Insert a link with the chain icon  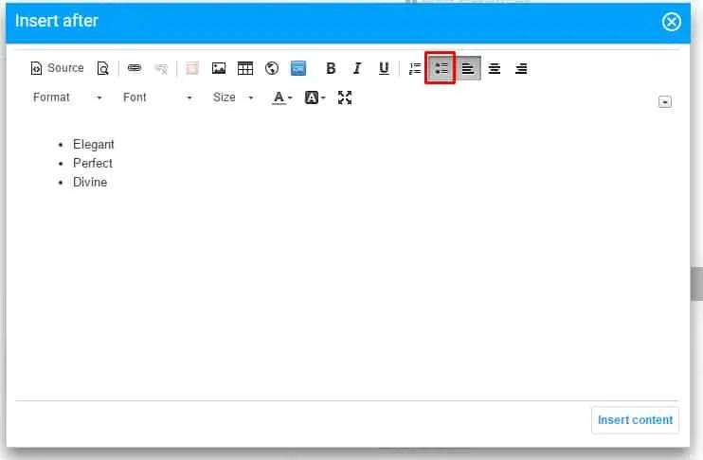134,68
